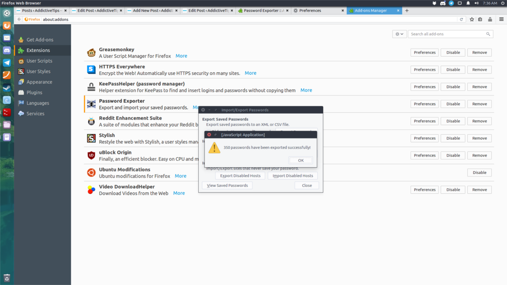Launch the terminal from the Ubuntu dock
The height and width of the screenshot is (285, 507).
pyautogui.click(x=7, y=112)
